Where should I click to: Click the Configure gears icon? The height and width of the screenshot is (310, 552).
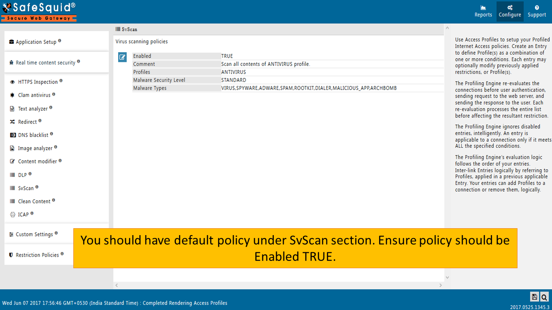click(x=510, y=7)
